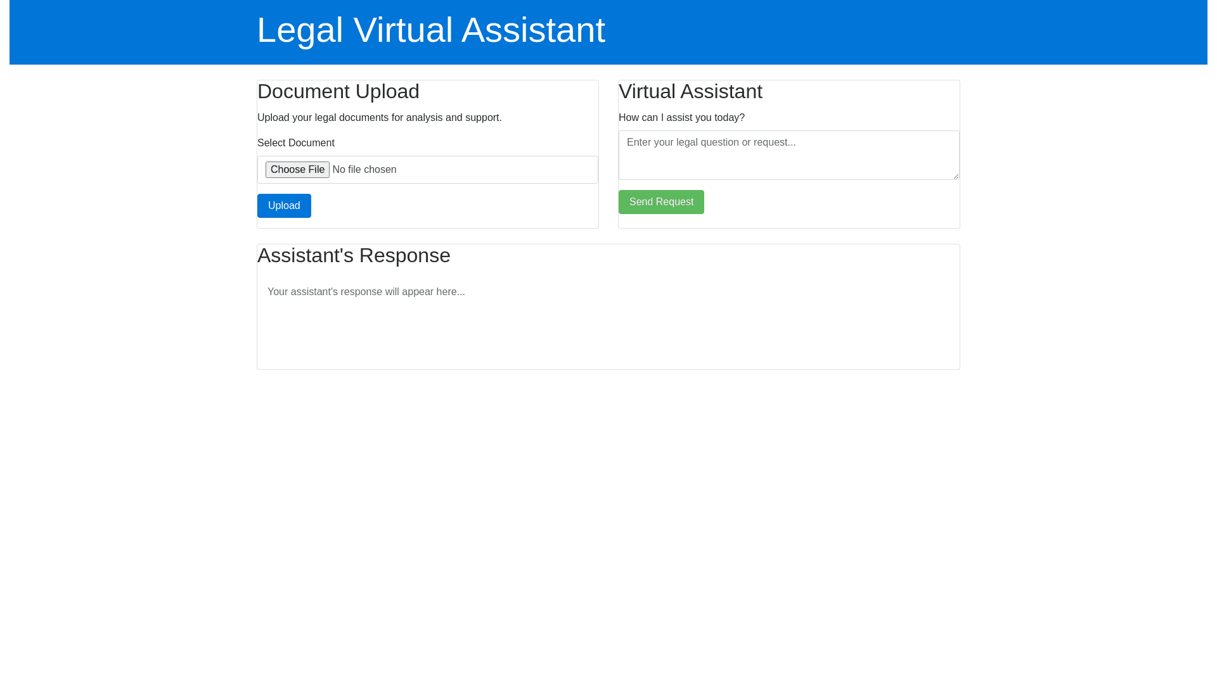1217x684 pixels.
Task: Click blank area inside Document Upload card
Action: (456, 206)
